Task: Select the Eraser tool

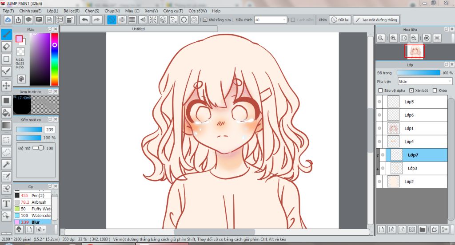Action: coord(6,47)
